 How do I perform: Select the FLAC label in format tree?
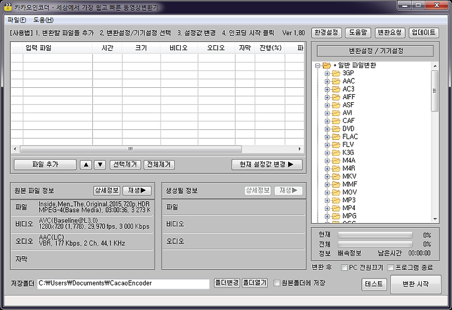coord(350,137)
